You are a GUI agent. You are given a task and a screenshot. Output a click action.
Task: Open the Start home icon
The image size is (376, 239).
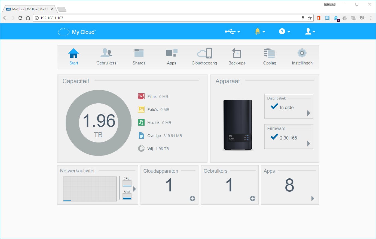pos(74,53)
